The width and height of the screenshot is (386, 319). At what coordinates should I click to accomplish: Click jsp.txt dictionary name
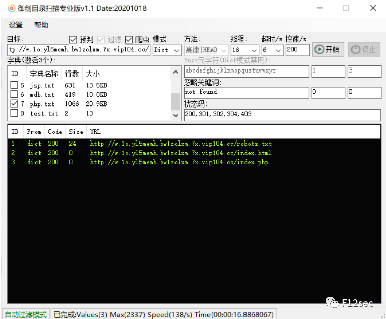[42, 85]
